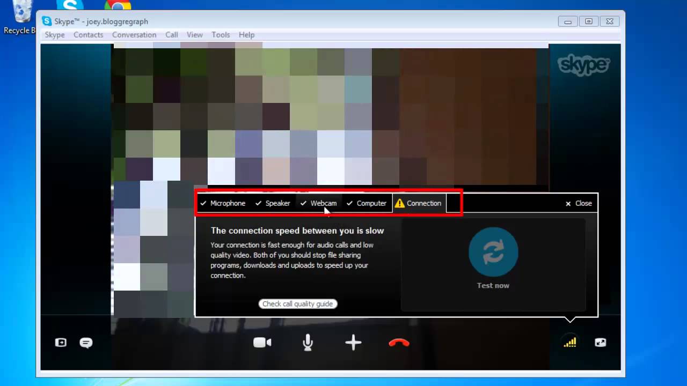Open the Microphone tab
This screenshot has width=687, height=386.
point(222,203)
